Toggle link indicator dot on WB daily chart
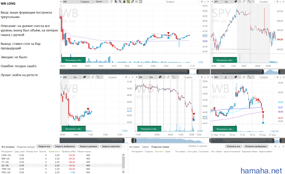The width and height of the screenshot is (285, 174). [x=212, y=77]
